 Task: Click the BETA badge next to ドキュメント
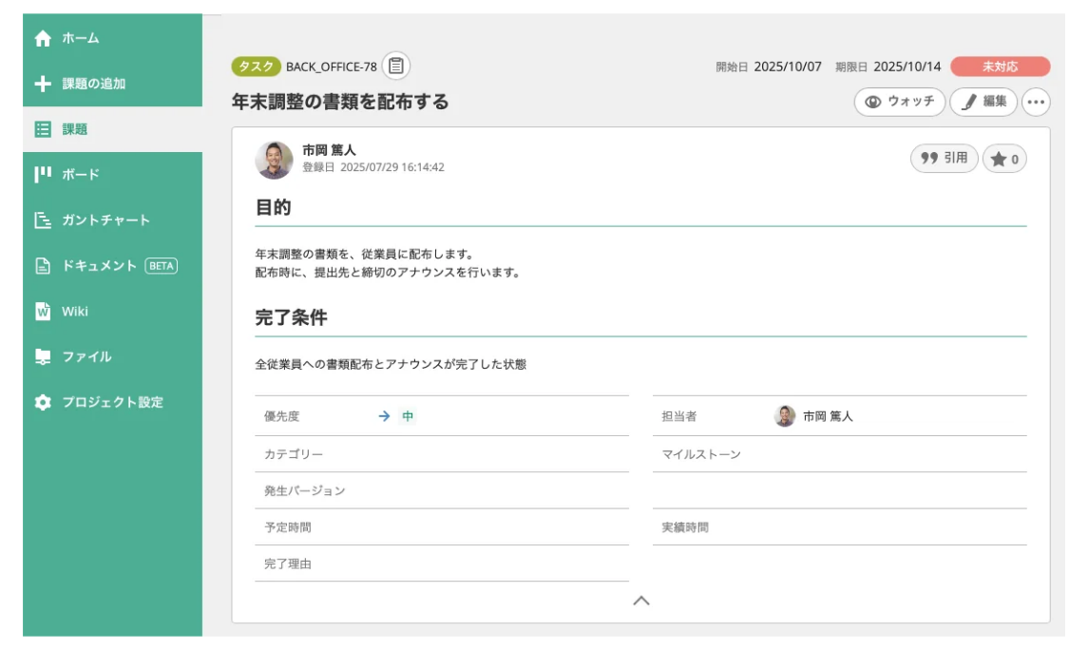click(x=161, y=266)
